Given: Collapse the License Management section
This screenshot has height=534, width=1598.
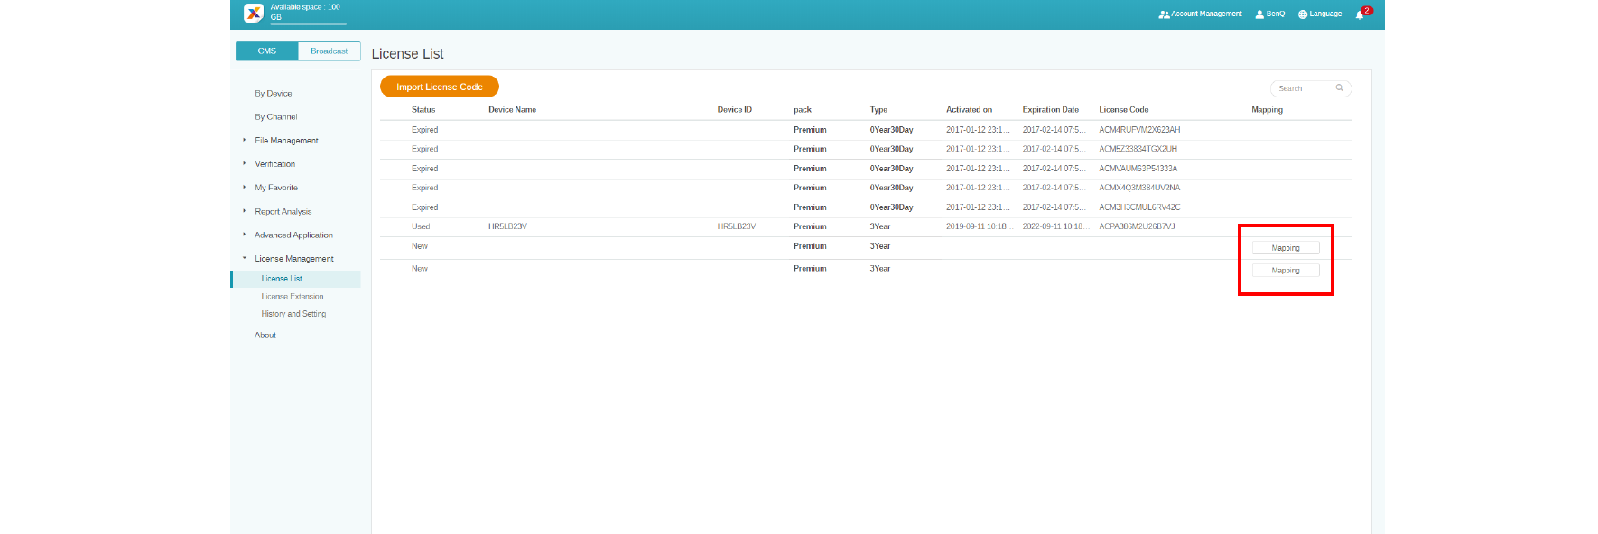Looking at the screenshot, I should pyautogui.click(x=245, y=258).
